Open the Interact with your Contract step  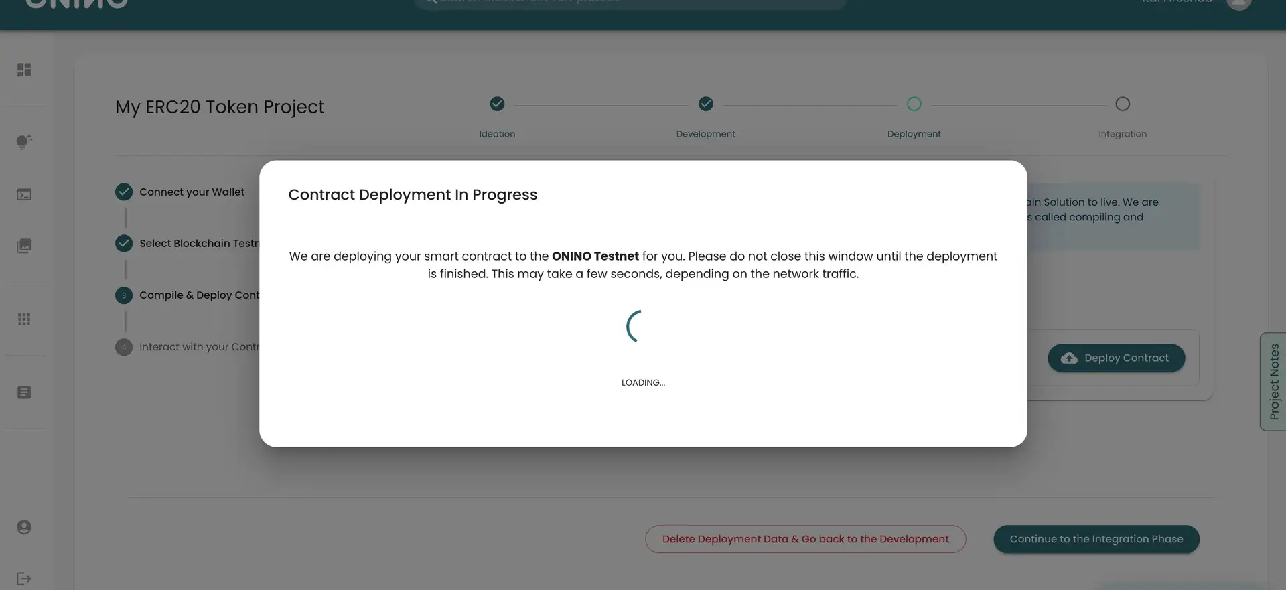click(x=198, y=347)
